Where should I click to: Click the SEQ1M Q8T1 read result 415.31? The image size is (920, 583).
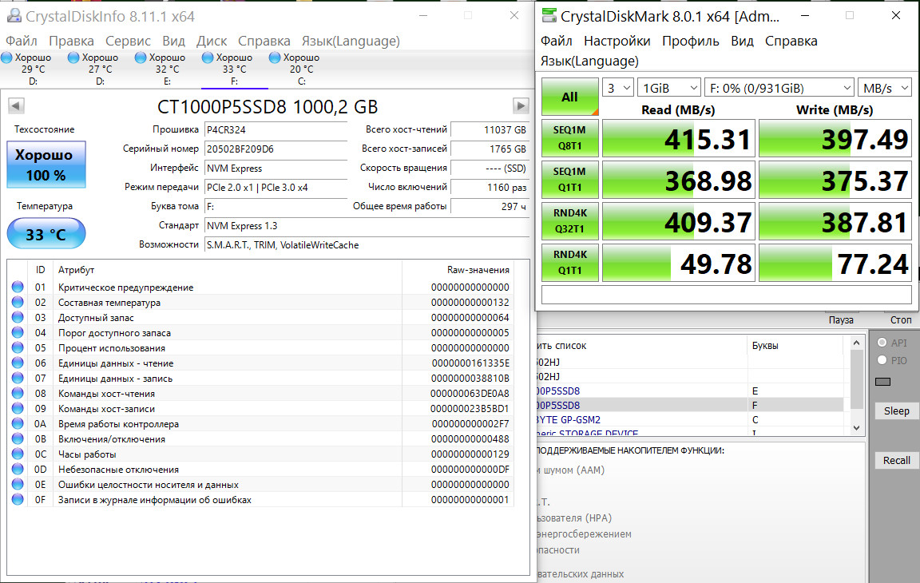click(x=678, y=138)
